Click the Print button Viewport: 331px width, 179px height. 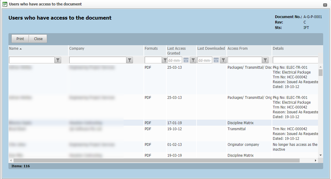click(x=20, y=39)
